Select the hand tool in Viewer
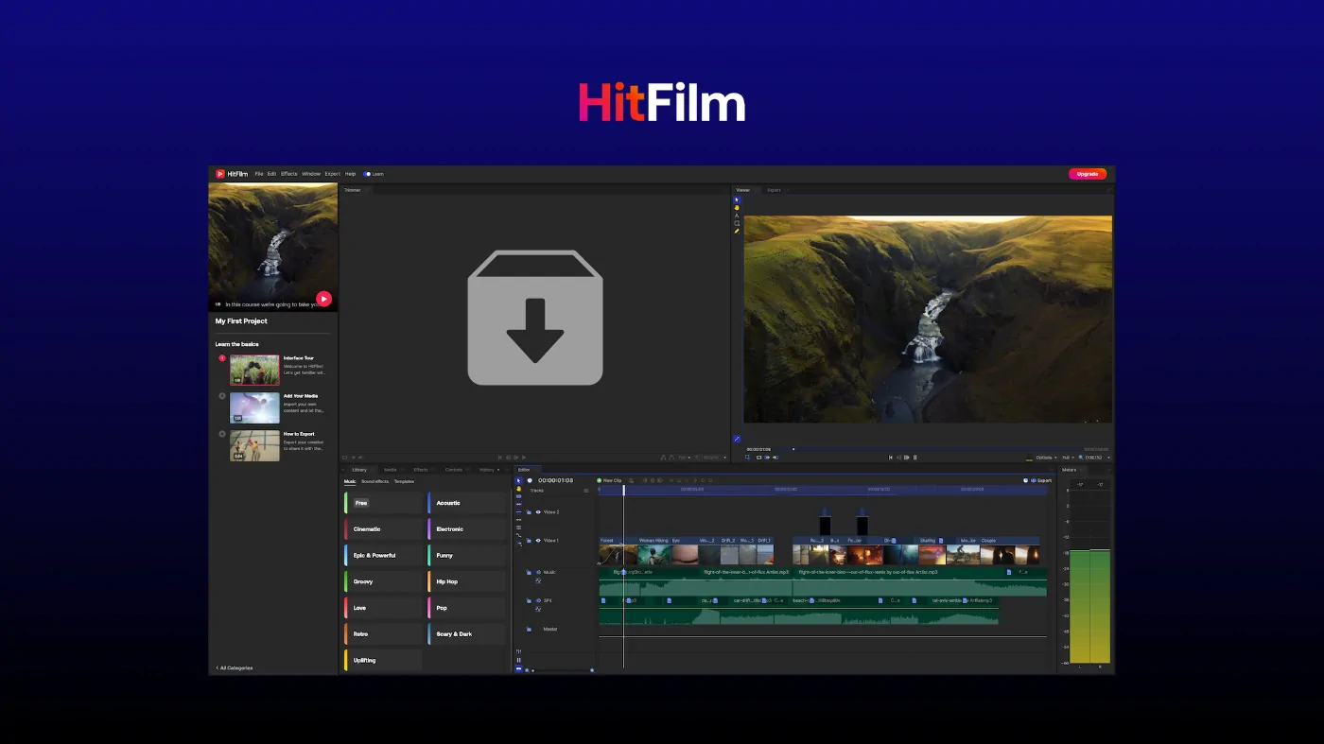This screenshot has height=744, width=1324. point(737,207)
